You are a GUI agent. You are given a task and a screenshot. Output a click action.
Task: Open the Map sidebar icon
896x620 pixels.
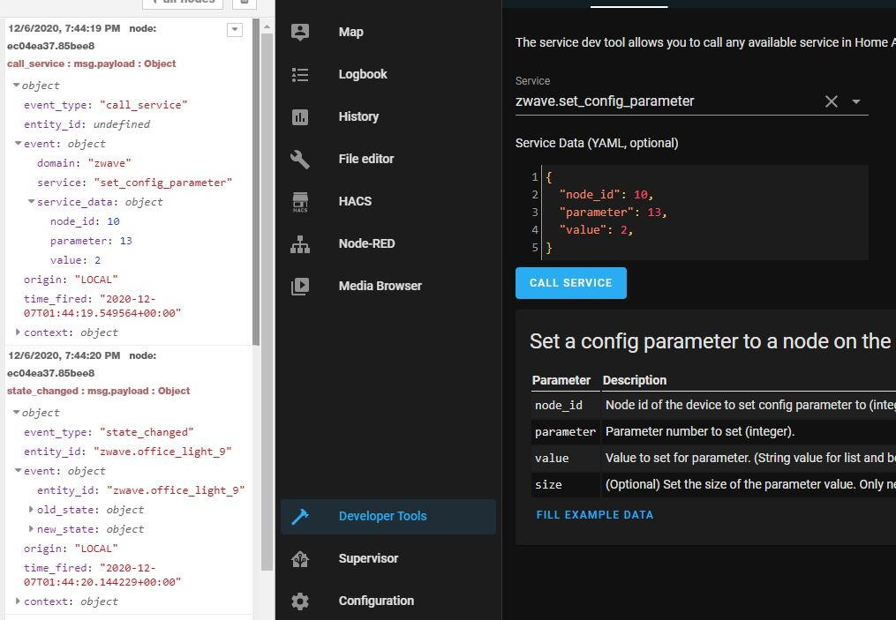tap(300, 32)
